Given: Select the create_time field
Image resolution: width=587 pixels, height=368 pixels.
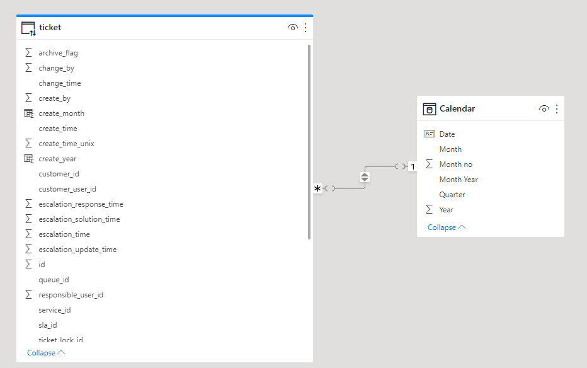Looking at the screenshot, I should (58, 129).
